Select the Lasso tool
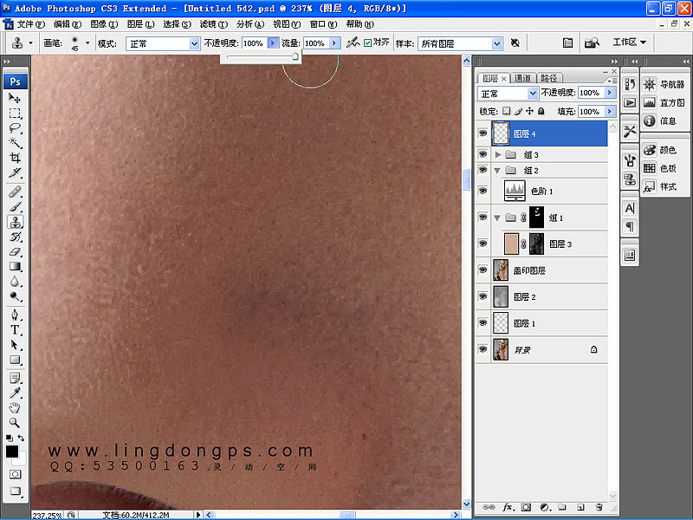The image size is (693, 520). pyautogui.click(x=15, y=128)
